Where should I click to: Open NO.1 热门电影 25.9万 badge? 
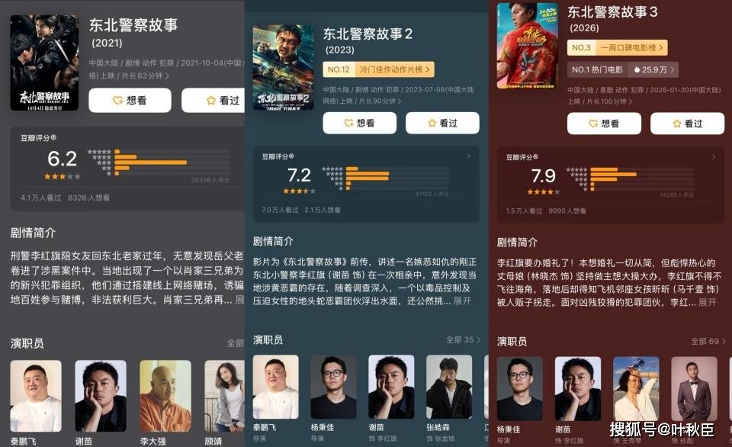[x=623, y=69]
